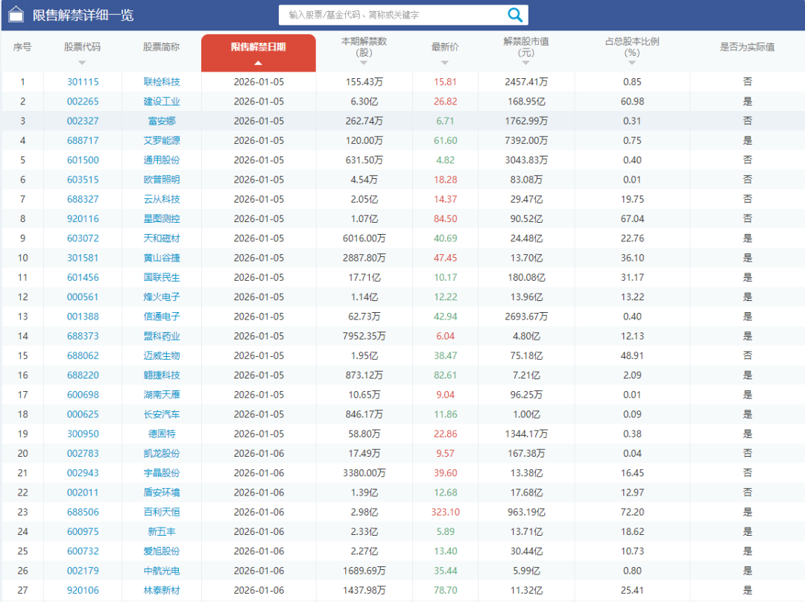Open stock code 002783
Image resolution: width=805 pixels, height=602 pixels.
pyautogui.click(x=83, y=453)
